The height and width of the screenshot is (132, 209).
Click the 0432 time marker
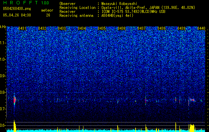(42, 28)
